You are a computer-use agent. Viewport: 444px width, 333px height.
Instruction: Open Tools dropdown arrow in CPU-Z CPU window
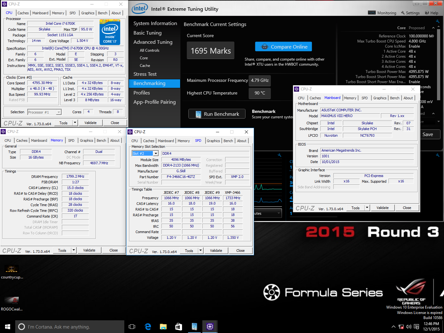[x=75, y=123]
